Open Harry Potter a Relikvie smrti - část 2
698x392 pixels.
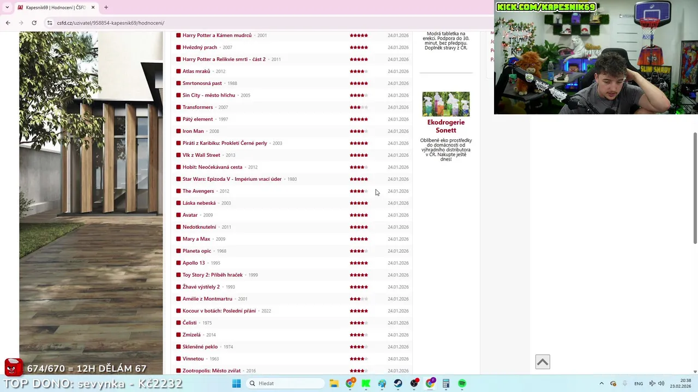(x=224, y=59)
